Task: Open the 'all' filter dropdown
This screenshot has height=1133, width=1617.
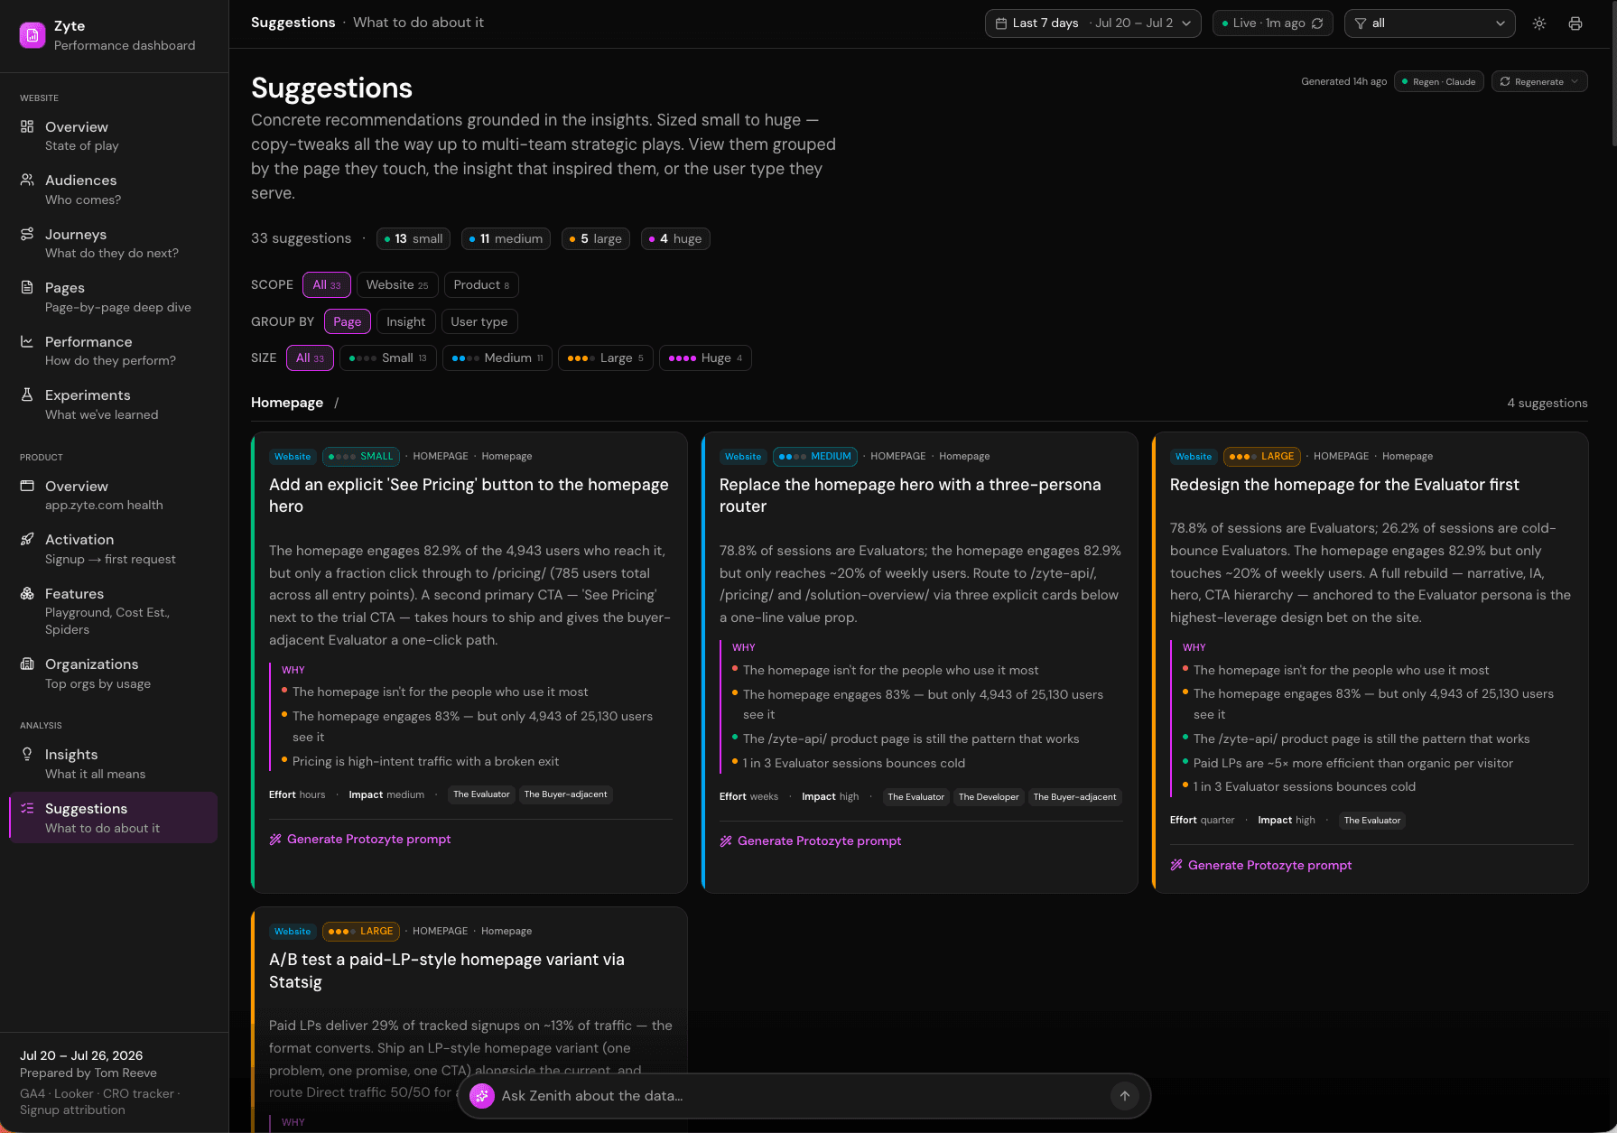Action: [1430, 23]
